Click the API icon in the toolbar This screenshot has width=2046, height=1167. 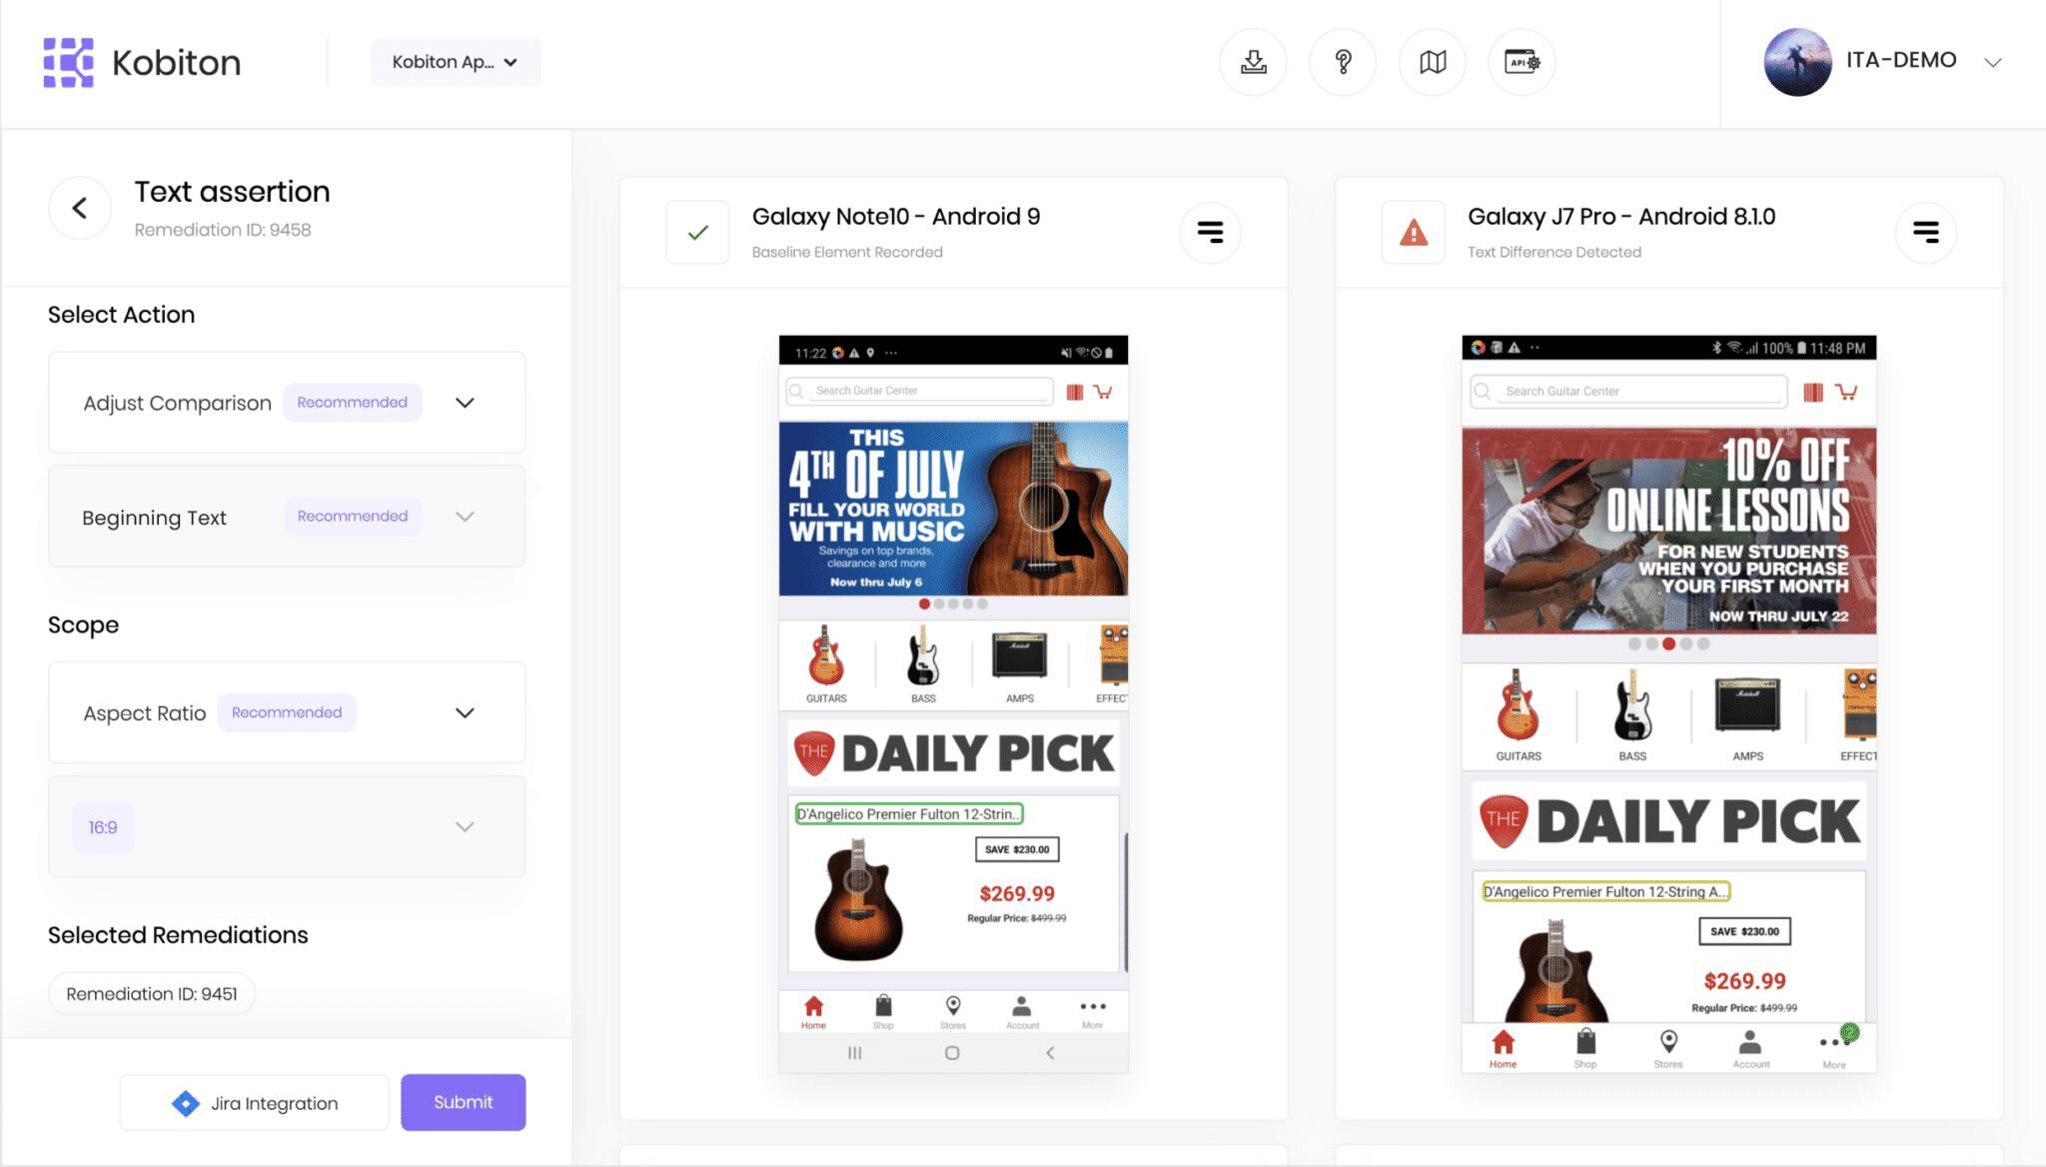[1522, 61]
